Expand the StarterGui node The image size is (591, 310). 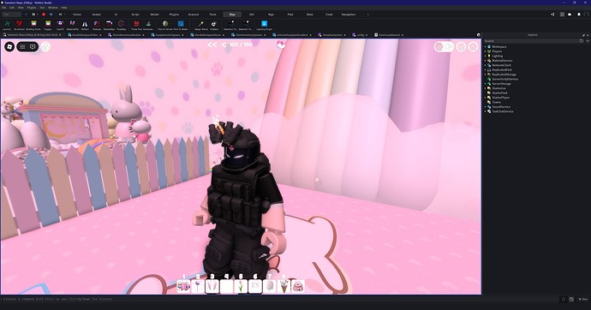tap(486, 88)
